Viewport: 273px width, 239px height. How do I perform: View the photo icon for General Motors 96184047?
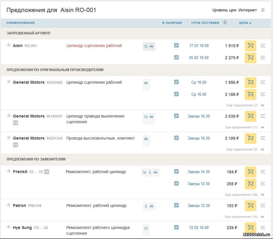click(x=146, y=117)
